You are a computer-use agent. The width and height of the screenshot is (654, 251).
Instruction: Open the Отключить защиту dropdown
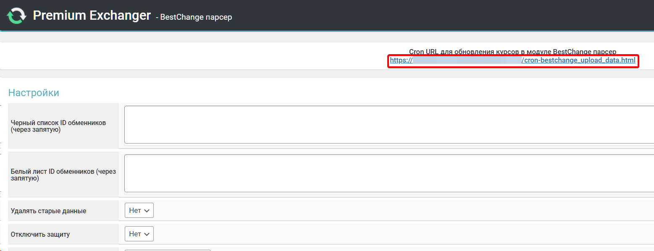point(139,234)
